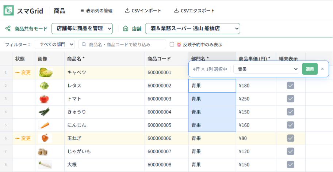The width and height of the screenshot is (333, 172).
Task: Click the じゃがいも product thumbnail
Action: point(43,152)
